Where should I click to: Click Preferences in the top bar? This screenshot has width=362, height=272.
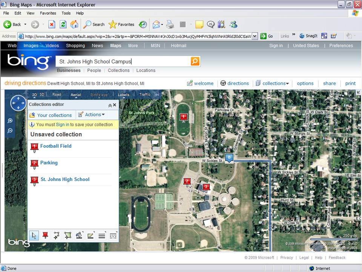click(341, 46)
